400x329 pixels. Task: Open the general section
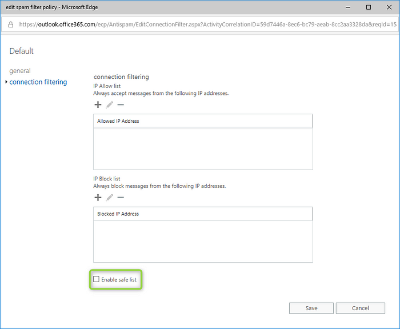(x=20, y=71)
